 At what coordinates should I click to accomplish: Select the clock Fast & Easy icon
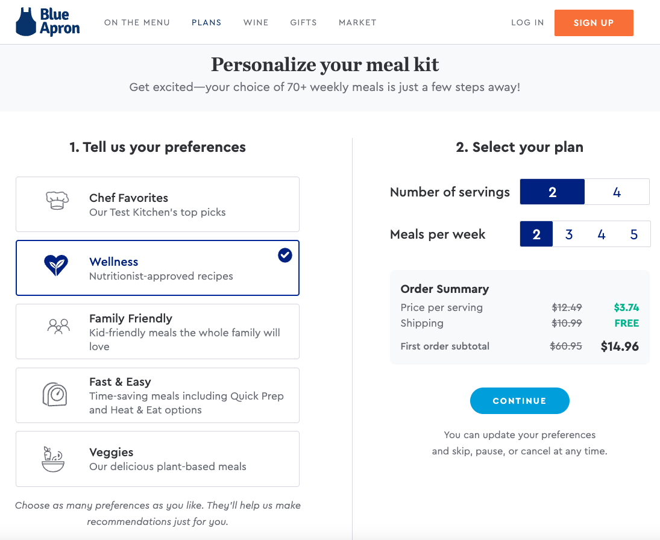point(54,395)
